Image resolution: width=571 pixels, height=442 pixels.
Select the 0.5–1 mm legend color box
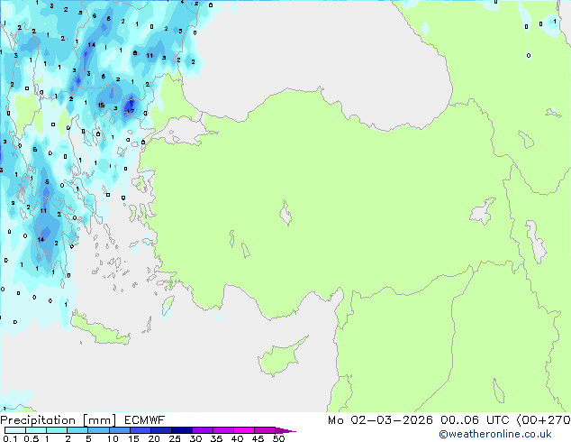[36, 430]
